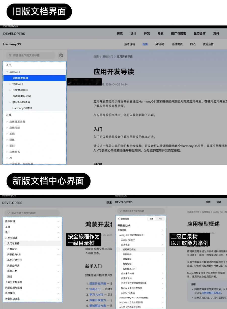The width and height of the screenshot is (227, 309).
Task: Expand the 问题处理与运维 chevron
Action: (59, 288)
